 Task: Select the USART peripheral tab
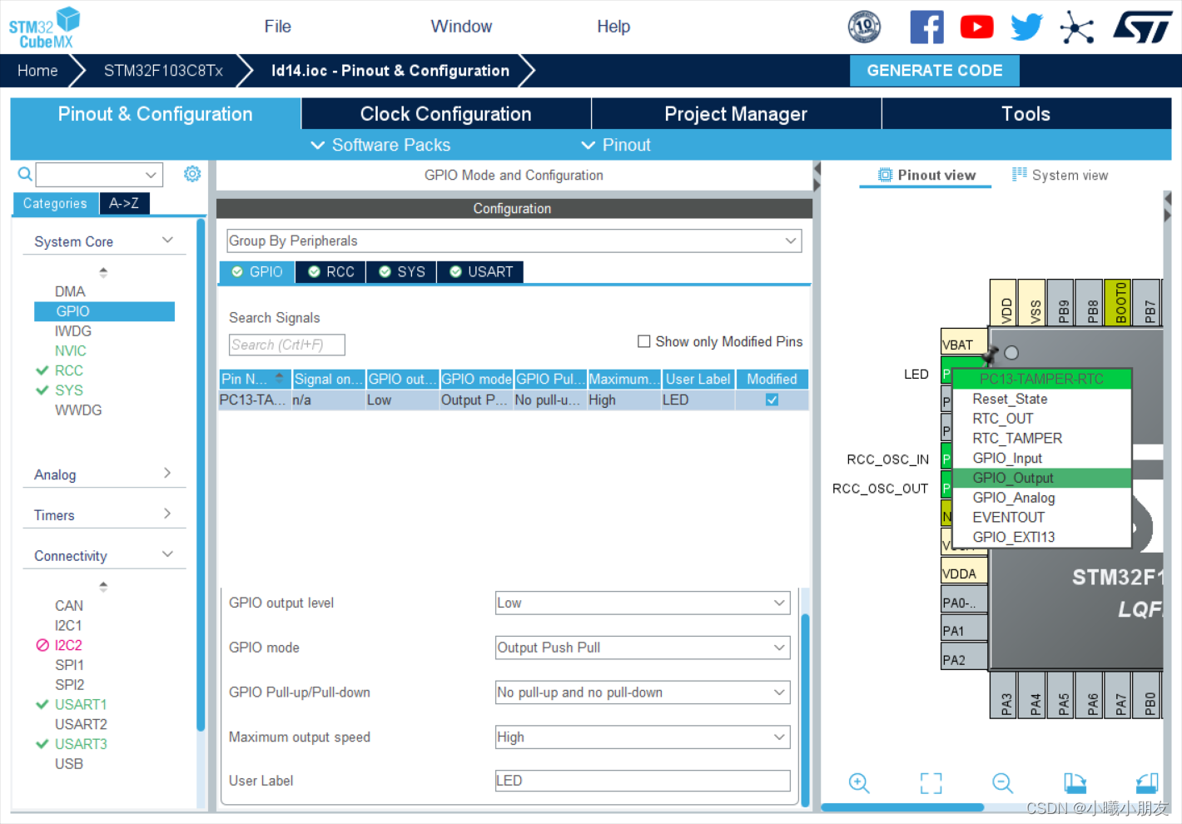pos(481,272)
